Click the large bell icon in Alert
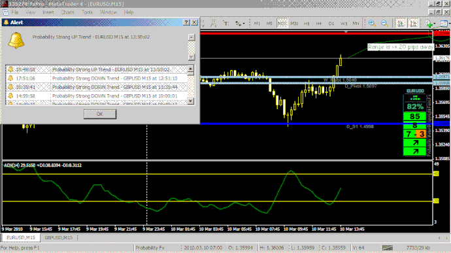Image resolution: width=451 pixels, height=253 pixels. pyautogui.click(x=16, y=41)
